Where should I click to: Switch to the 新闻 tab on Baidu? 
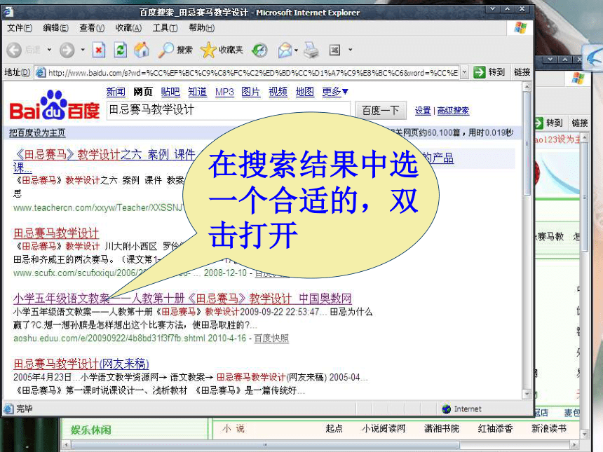point(116,92)
